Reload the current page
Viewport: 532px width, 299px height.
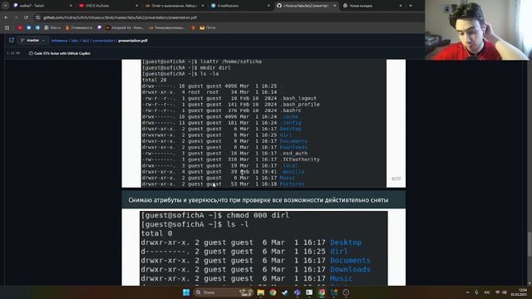(x=26, y=17)
